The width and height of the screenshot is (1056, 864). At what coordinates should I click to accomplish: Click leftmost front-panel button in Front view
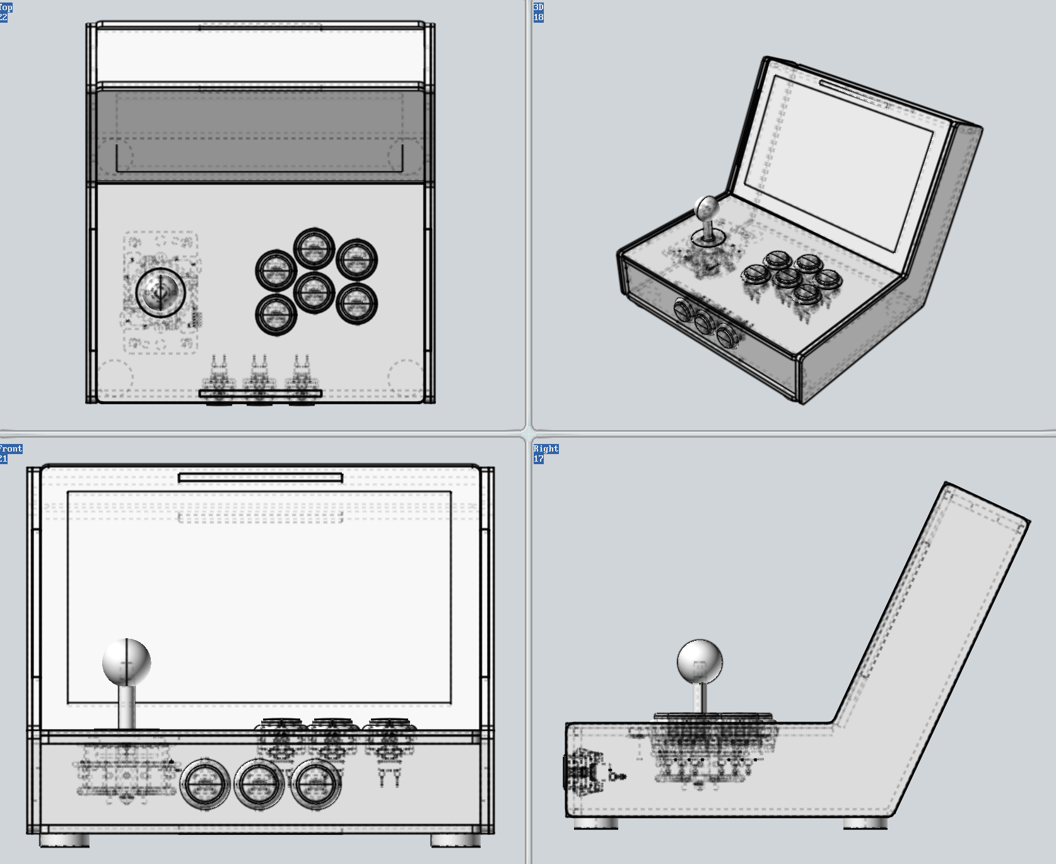click(x=204, y=783)
